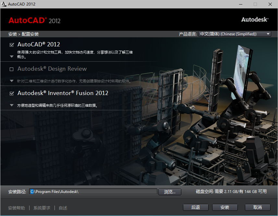Viewport: 278px width, 216px height.
Task: Open the 系统要求 system requirements link
Action: point(42,208)
